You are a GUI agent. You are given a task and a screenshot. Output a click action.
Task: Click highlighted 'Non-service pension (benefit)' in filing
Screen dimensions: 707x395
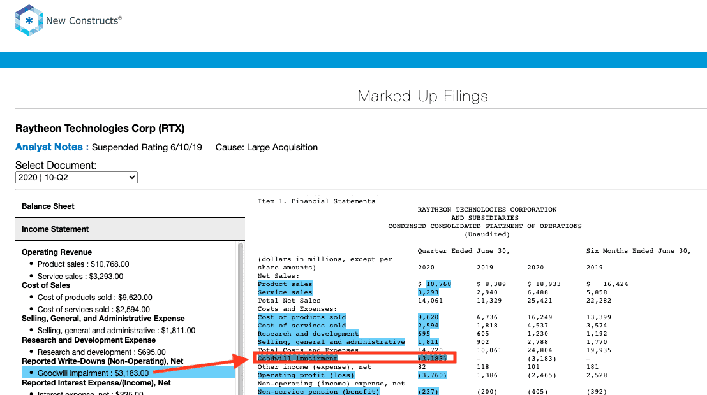pyautogui.click(x=318, y=391)
